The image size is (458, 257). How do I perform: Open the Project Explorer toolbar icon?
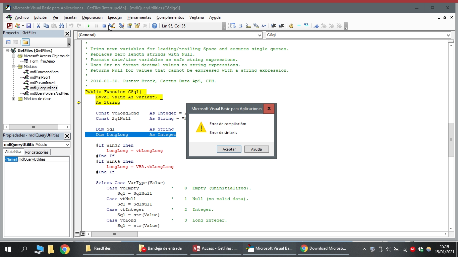point(121,26)
